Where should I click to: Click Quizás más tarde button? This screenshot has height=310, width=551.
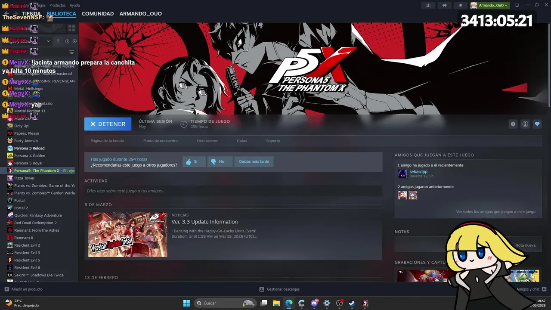point(254,161)
